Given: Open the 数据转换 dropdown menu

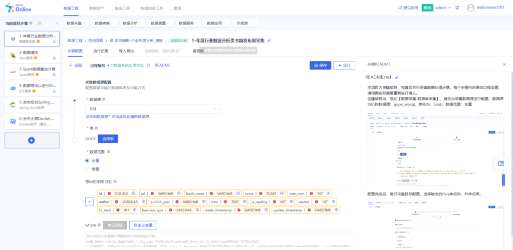Looking at the screenshot, I should 104,23.
